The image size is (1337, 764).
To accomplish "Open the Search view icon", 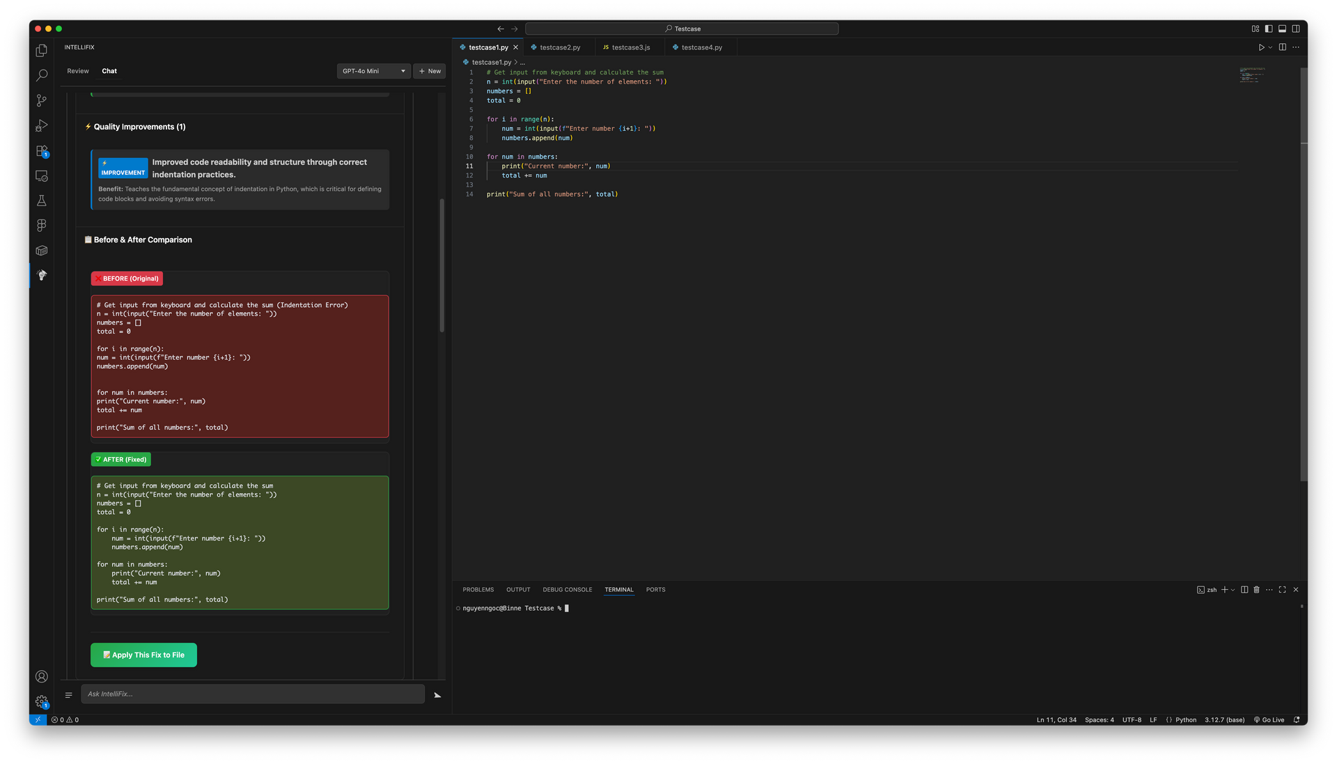I will point(41,75).
